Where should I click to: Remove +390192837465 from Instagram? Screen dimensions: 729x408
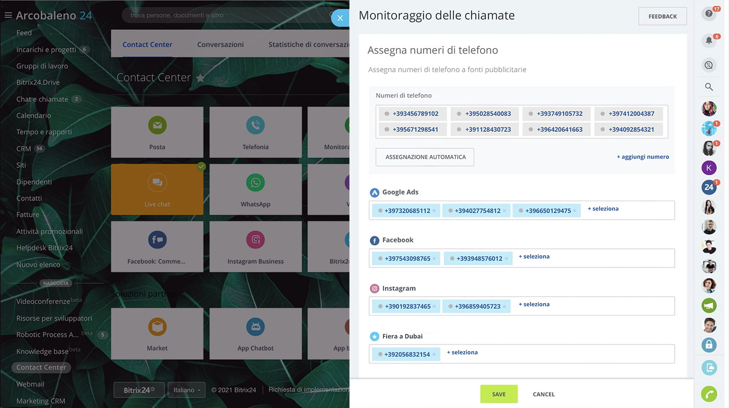[434, 307]
